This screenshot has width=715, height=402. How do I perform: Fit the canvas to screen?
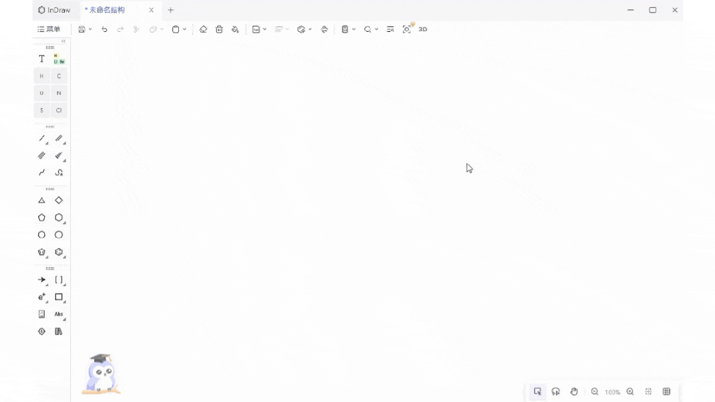[649, 391]
